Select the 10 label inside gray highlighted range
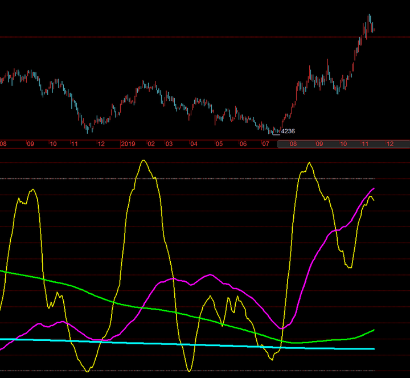Viewport: 410px width, 378px height. pos(343,144)
